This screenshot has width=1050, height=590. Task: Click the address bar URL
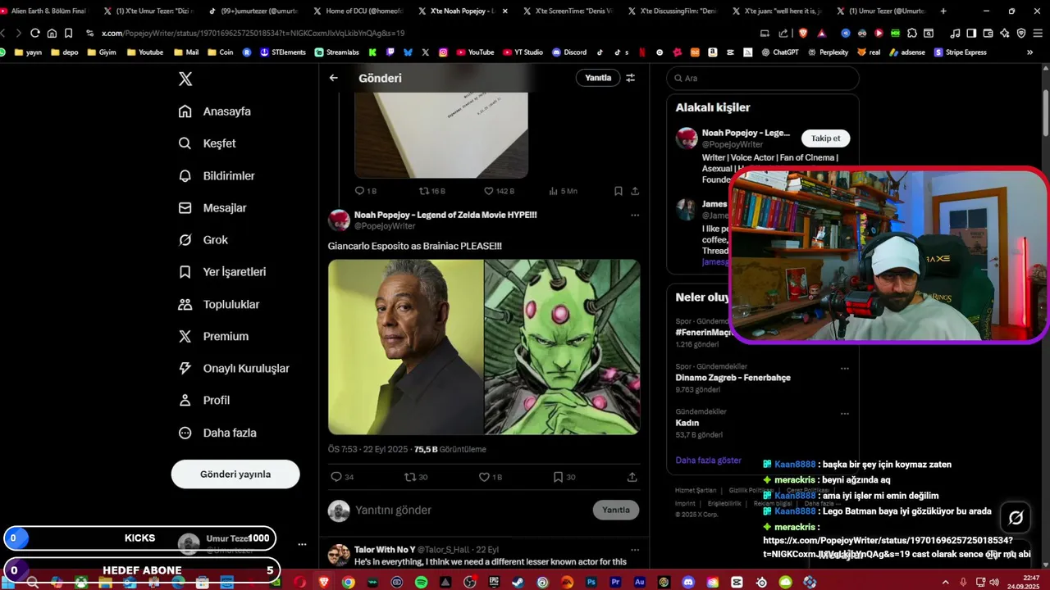point(253,33)
